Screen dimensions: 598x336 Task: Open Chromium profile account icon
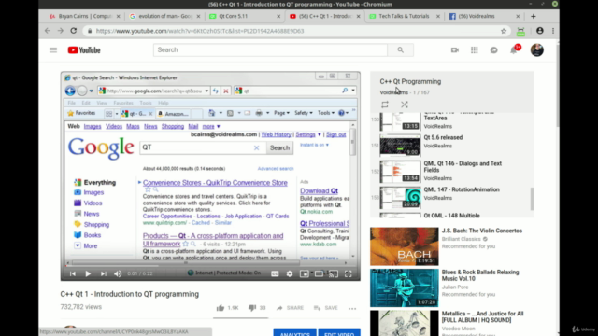point(540,31)
